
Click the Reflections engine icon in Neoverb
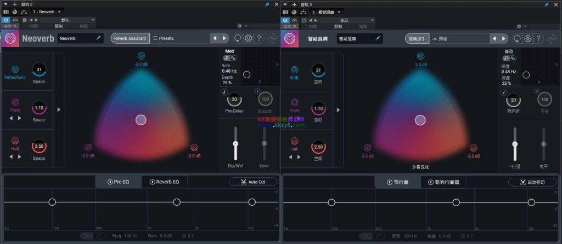(x=15, y=69)
